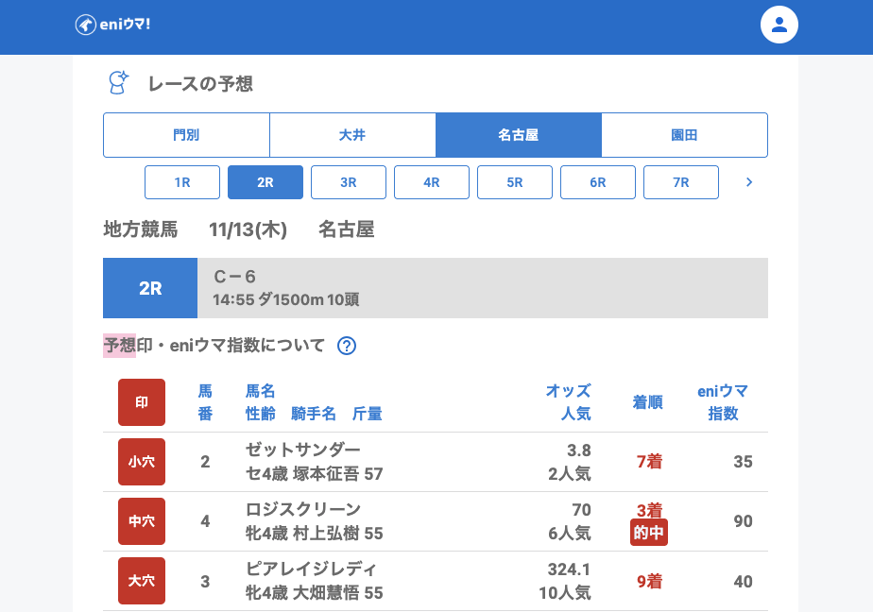Click the help question mark icon
The image size is (873, 612).
pyautogui.click(x=347, y=346)
